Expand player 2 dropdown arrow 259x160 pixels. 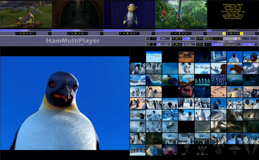[101, 33]
